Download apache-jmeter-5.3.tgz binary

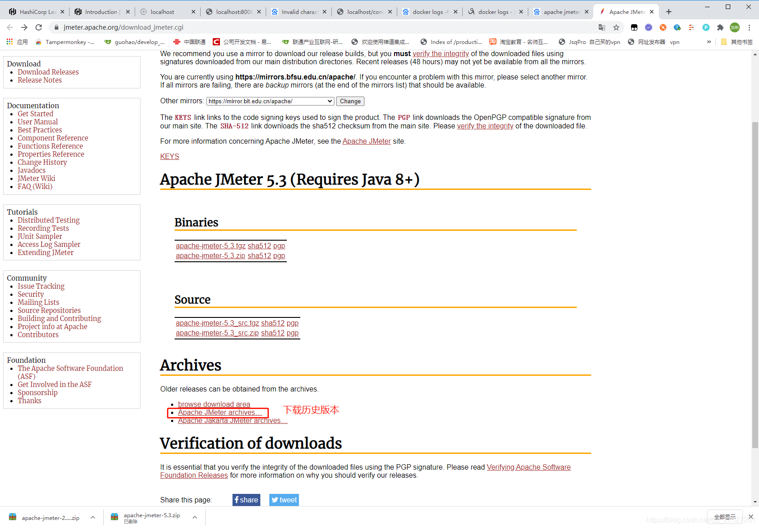tap(211, 246)
